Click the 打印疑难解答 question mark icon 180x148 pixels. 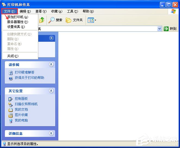[x=11, y=73]
